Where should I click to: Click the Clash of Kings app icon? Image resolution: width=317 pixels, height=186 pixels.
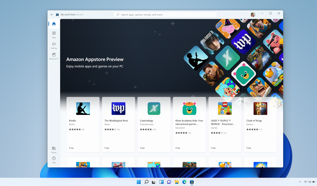pos(260,109)
